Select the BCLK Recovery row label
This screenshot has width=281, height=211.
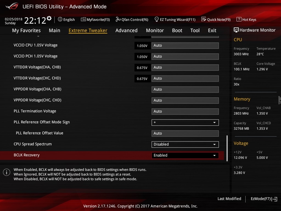27,155
